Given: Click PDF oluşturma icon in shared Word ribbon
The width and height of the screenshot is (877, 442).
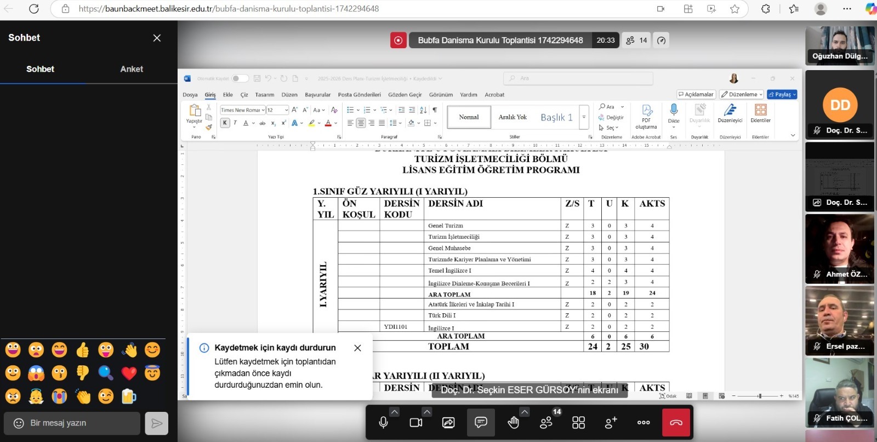Looking at the screenshot, I should (646, 117).
